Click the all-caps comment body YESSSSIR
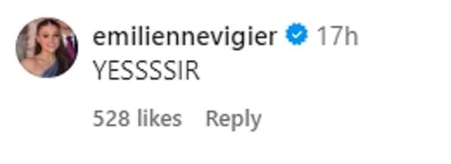 click(x=146, y=71)
